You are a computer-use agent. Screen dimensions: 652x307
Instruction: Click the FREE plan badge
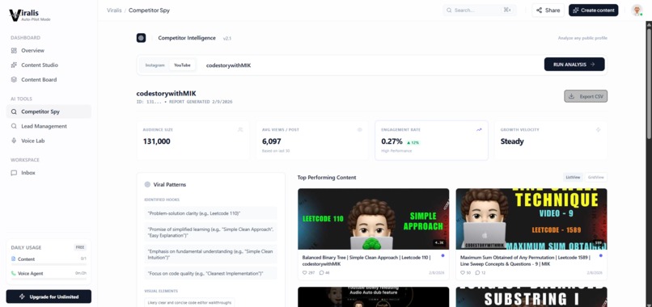[x=80, y=247]
